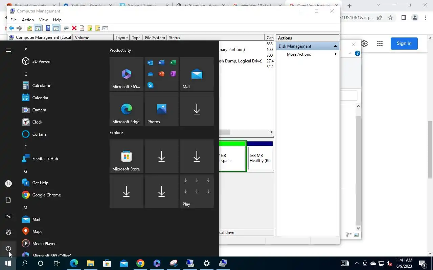433x270 pixels.
Task: Open notification center with 3 notifications
Action: tap(423, 264)
